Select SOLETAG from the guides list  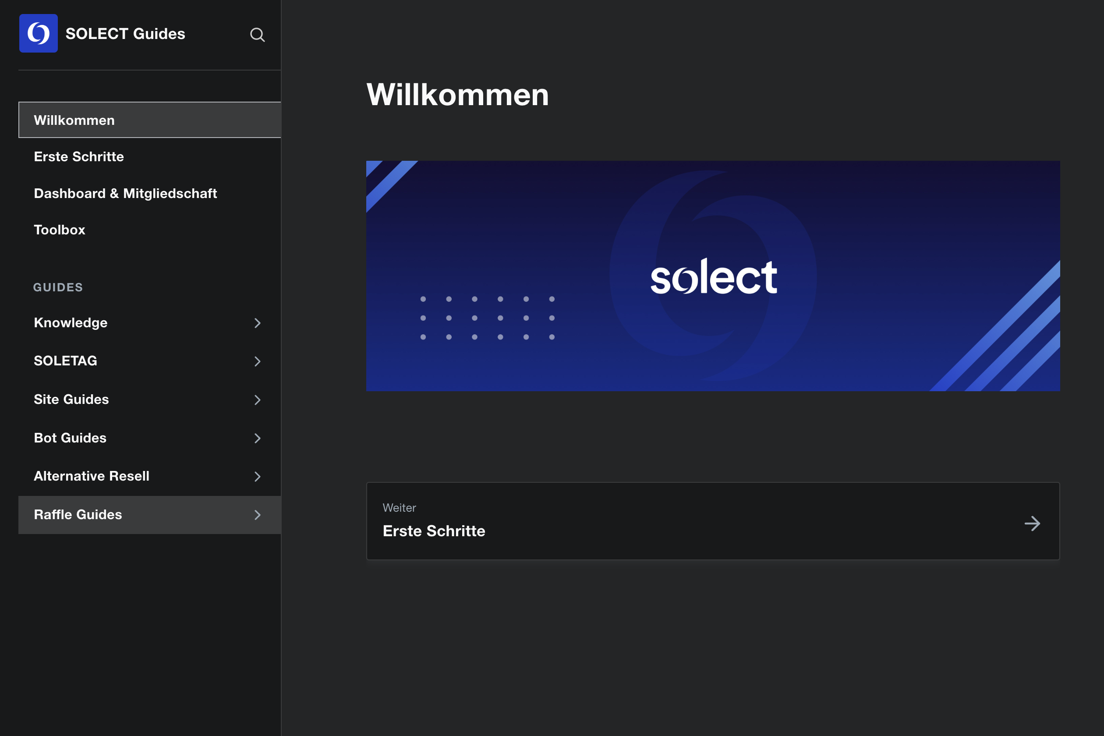[x=65, y=361]
